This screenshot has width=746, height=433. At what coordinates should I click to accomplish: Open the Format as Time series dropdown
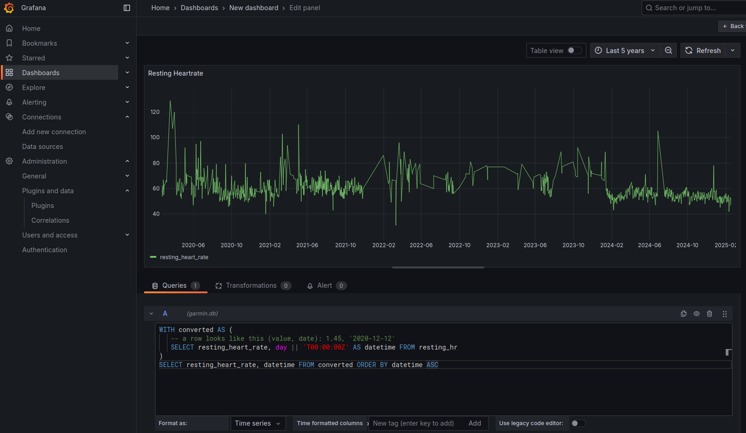(258, 423)
